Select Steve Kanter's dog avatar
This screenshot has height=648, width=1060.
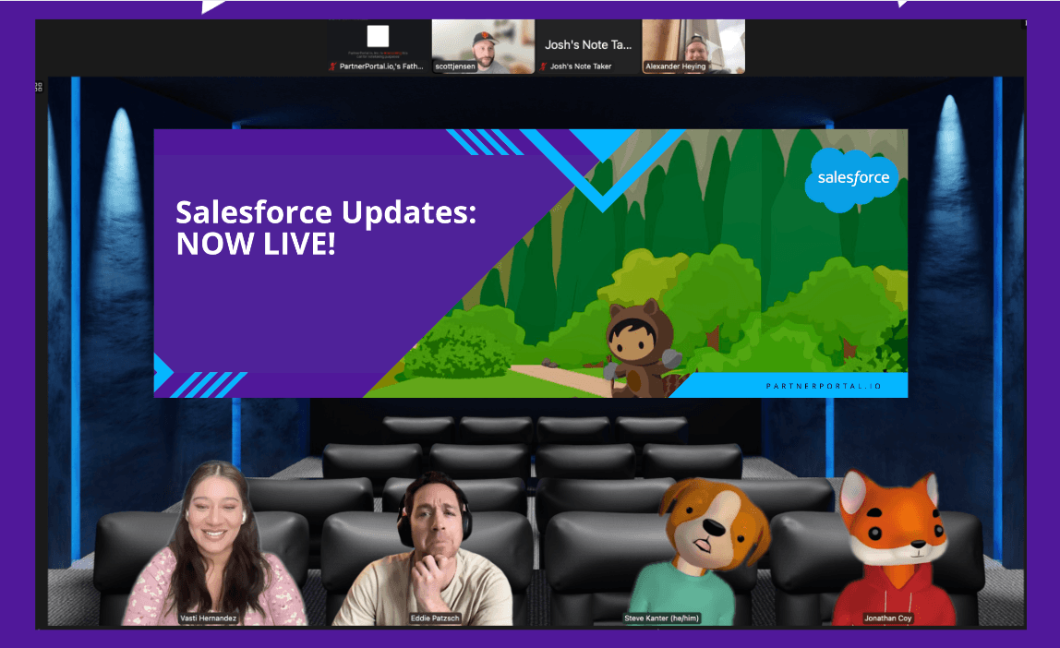[x=700, y=551]
